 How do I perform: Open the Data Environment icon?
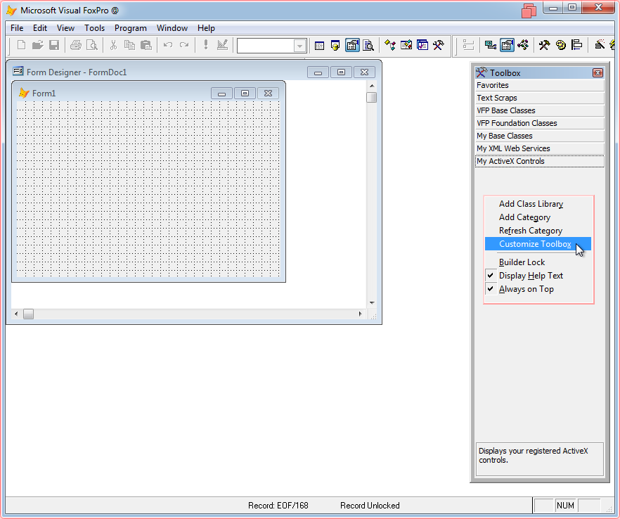[x=491, y=46]
